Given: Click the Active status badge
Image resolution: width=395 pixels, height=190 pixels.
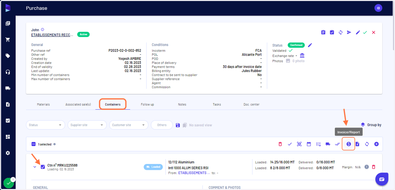Looking at the screenshot, I should (84, 34).
